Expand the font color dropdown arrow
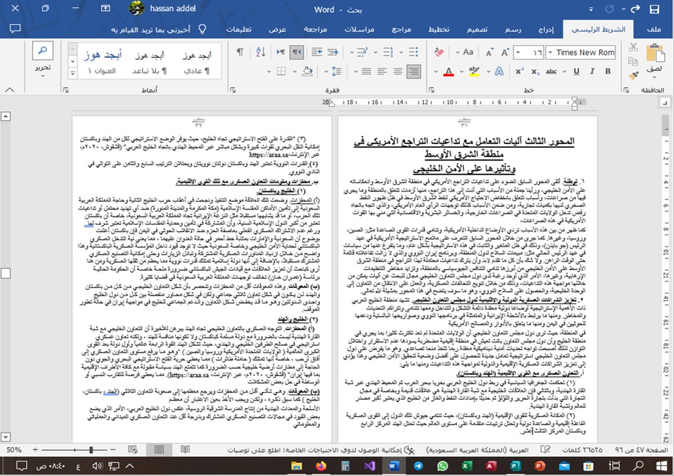 coord(436,72)
